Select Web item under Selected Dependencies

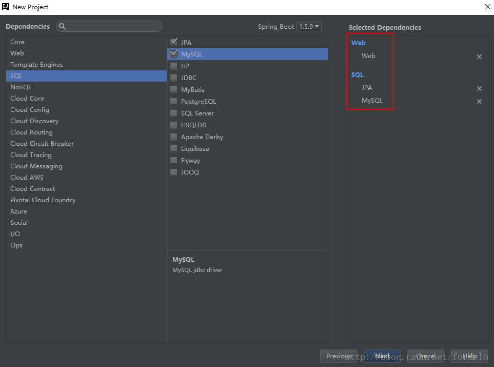coord(368,56)
